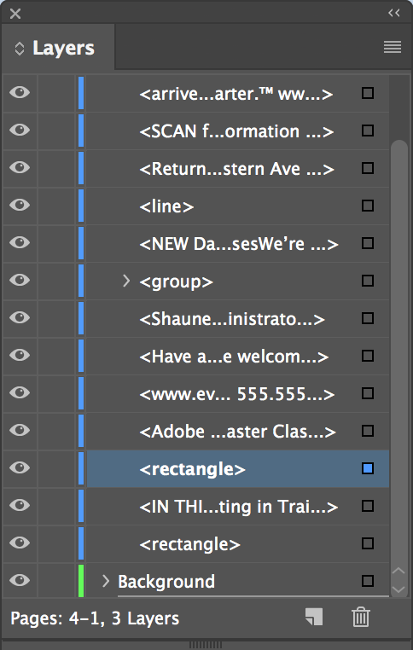Open the Layers panel flyout menu
413x650 pixels.
(x=393, y=47)
